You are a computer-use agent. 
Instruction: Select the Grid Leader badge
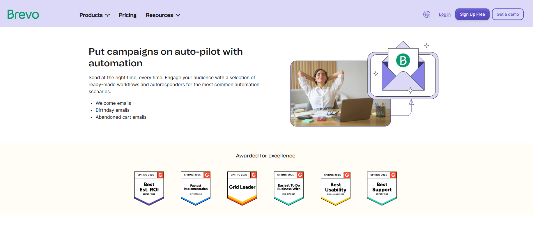pos(242,189)
